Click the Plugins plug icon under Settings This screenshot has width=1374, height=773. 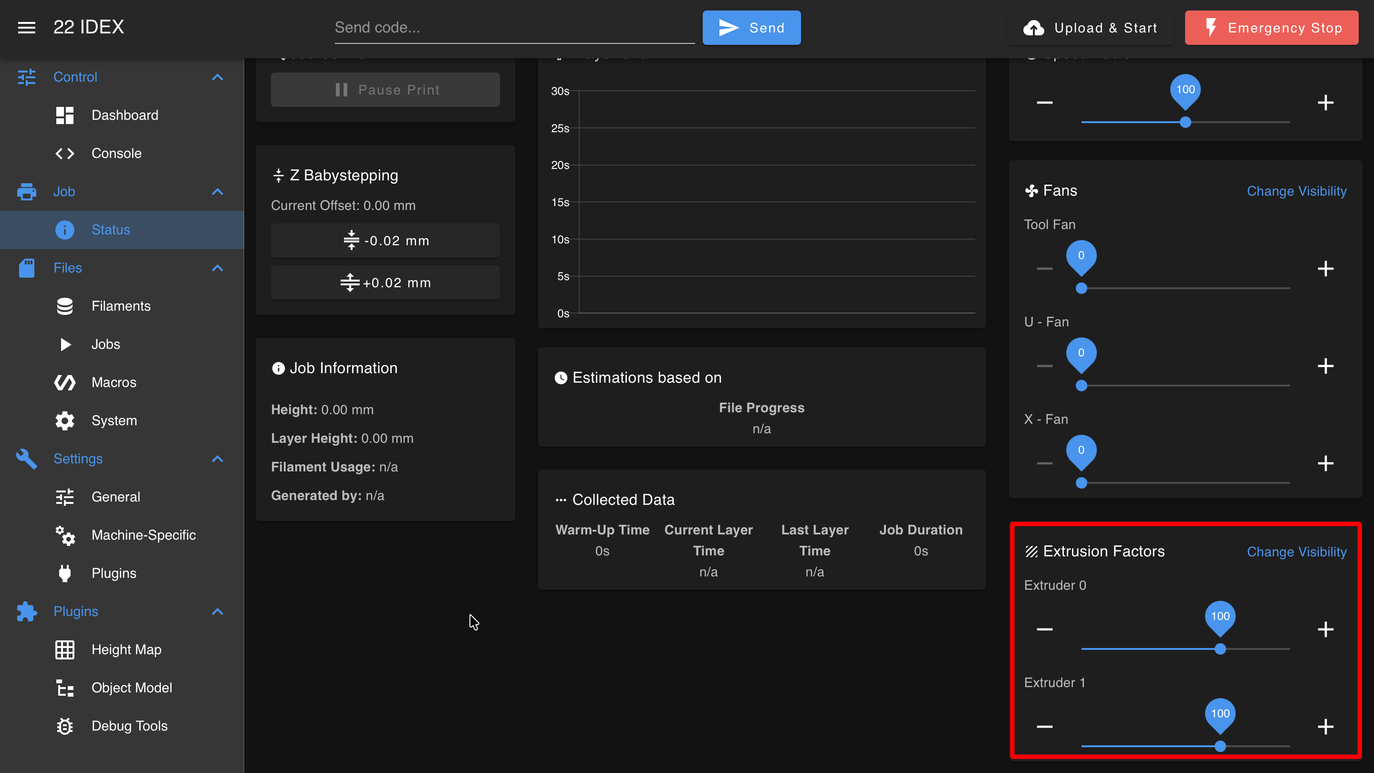point(64,573)
